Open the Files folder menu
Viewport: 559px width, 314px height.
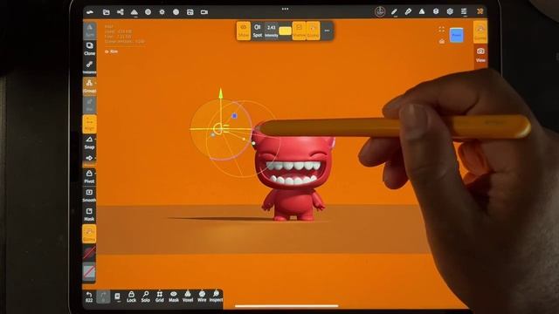point(107,12)
